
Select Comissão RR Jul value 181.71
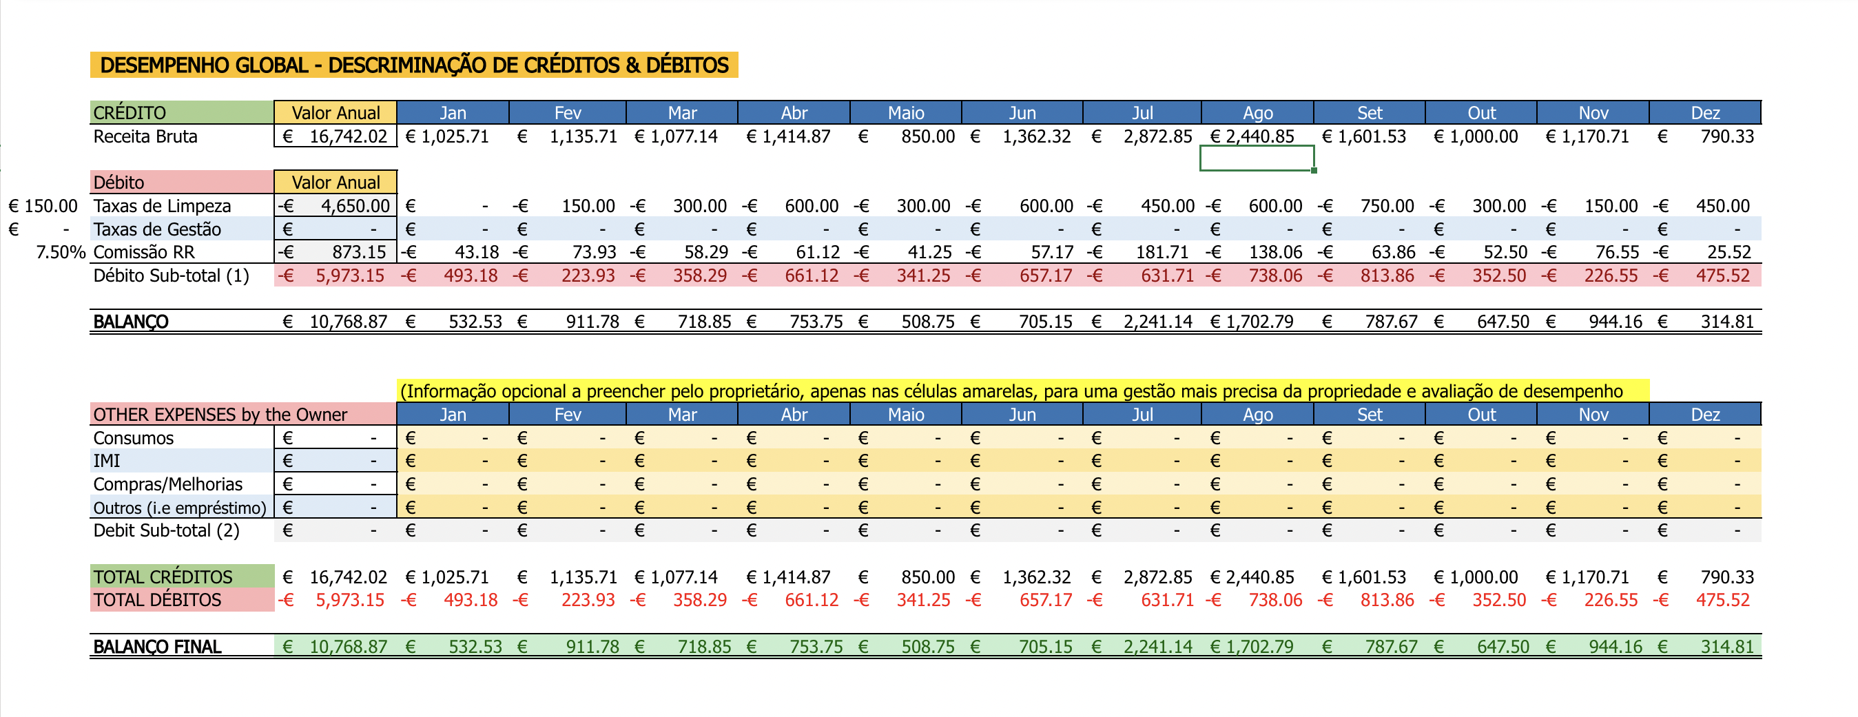[1142, 253]
